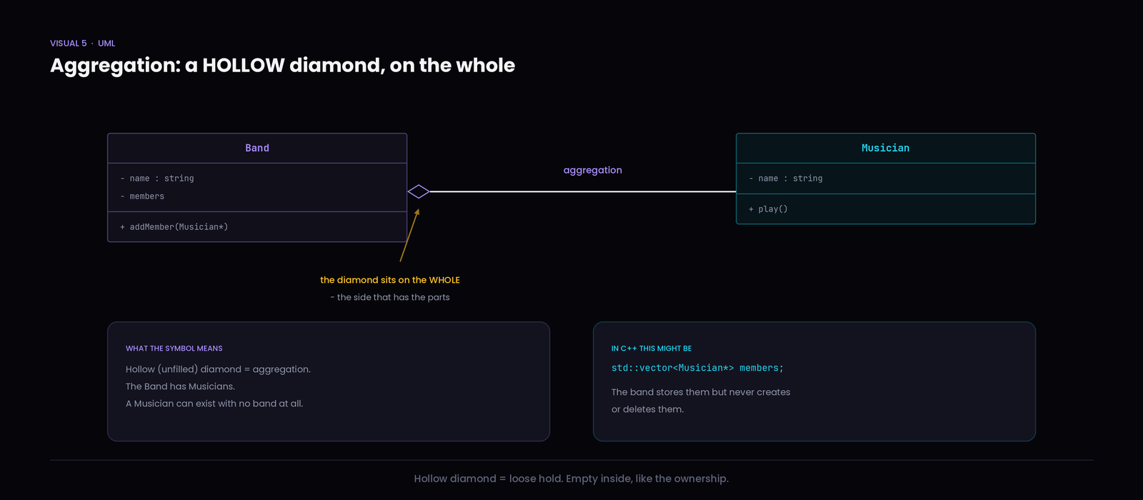Click the 'std::vector<Musician*> members;' code line
The width and height of the screenshot is (1143, 500).
click(x=697, y=368)
